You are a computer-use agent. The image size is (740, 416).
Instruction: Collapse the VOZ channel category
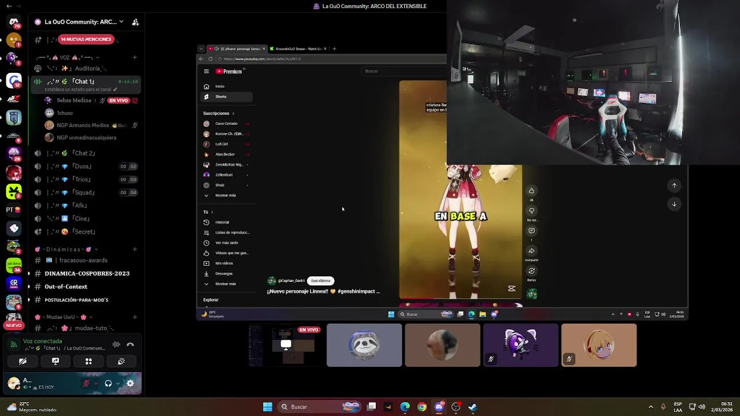point(66,58)
